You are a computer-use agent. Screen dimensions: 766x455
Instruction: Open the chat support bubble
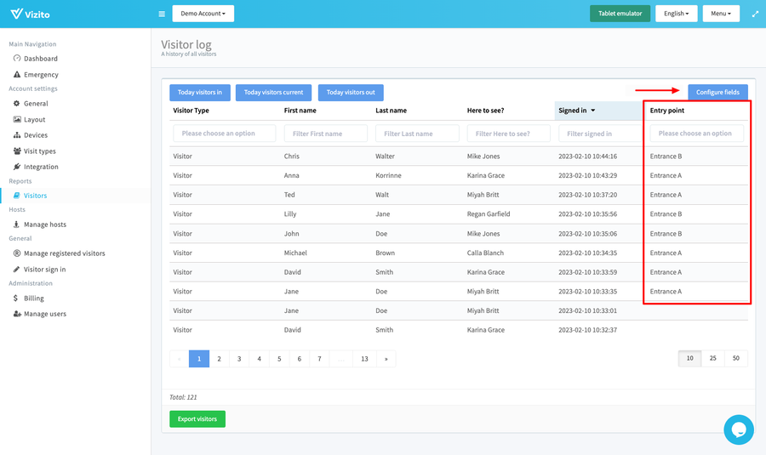click(x=738, y=429)
